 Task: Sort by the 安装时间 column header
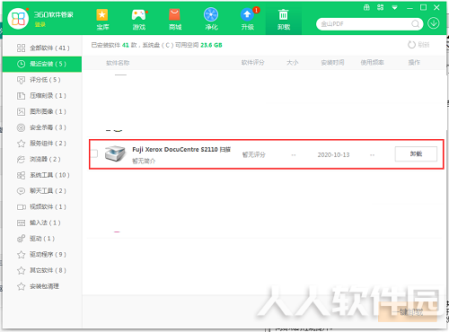coord(332,63)
